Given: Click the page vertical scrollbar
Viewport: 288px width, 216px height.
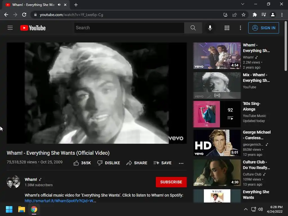Looking at the screenshot, I should coord(286,46).
